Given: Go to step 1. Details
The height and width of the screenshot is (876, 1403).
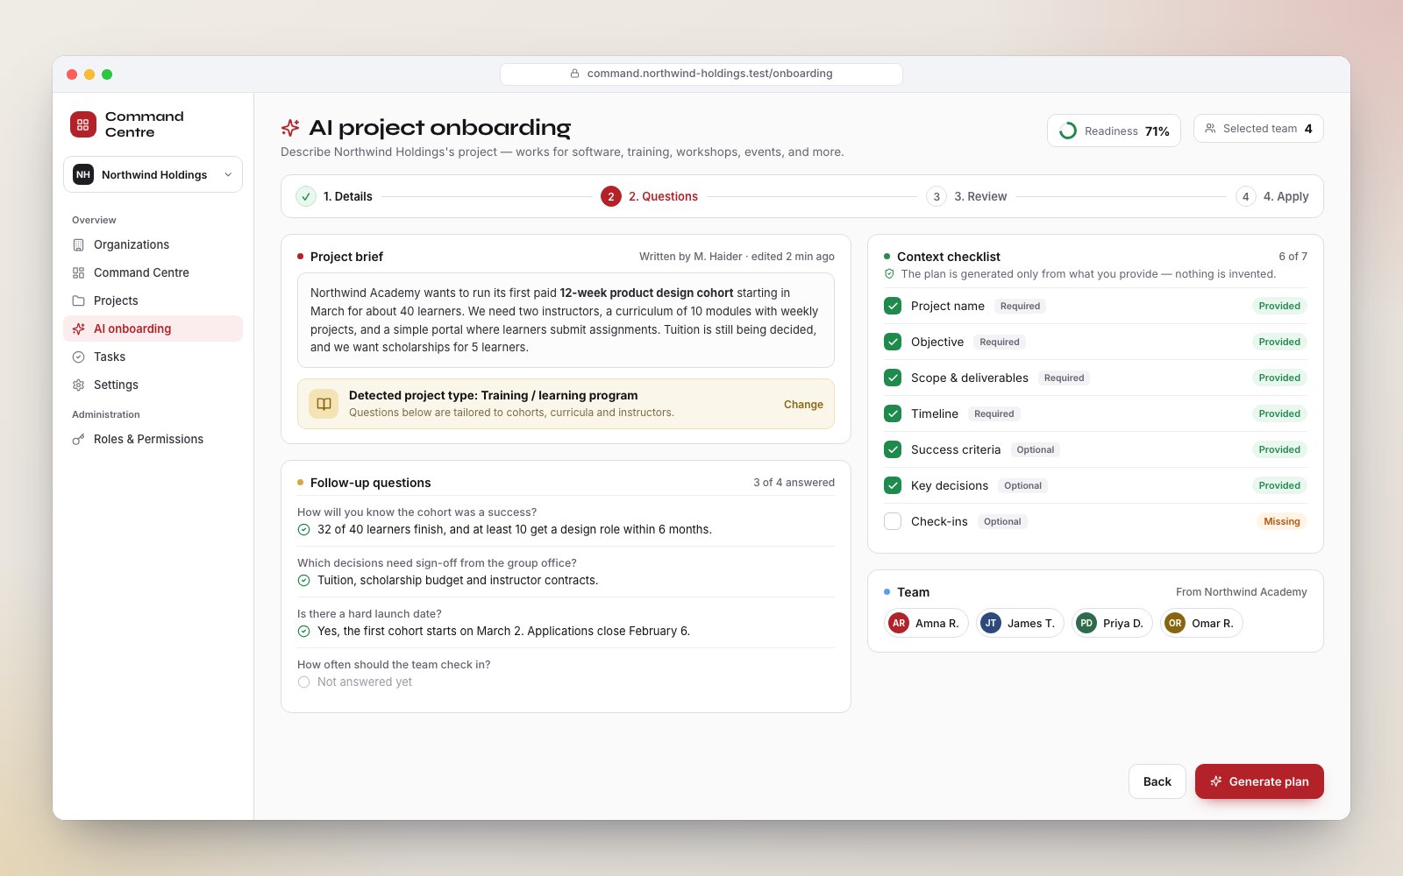Looking at the screenshot, I should [334, 196].
